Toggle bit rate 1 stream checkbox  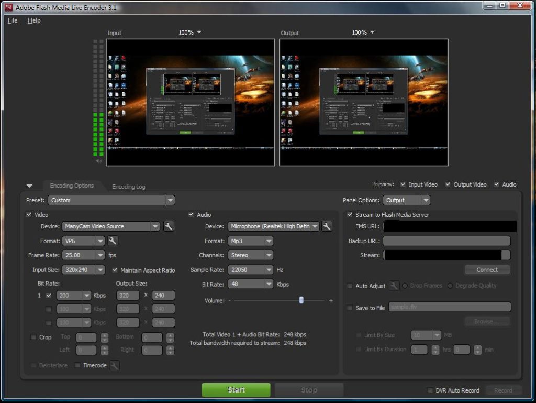(x=49, y=295)
